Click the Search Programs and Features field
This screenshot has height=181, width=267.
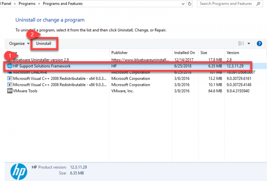click(230, 3)
